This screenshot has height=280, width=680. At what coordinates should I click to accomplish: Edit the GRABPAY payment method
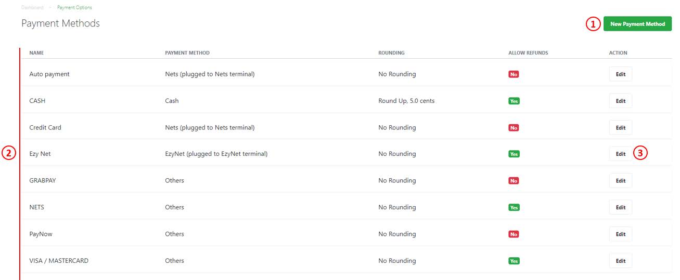click(x=621, y=181)
